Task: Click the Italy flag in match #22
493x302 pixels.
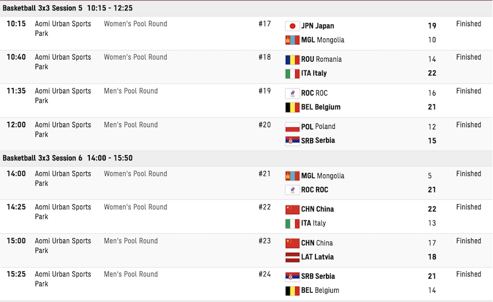Action: [292, 223]
